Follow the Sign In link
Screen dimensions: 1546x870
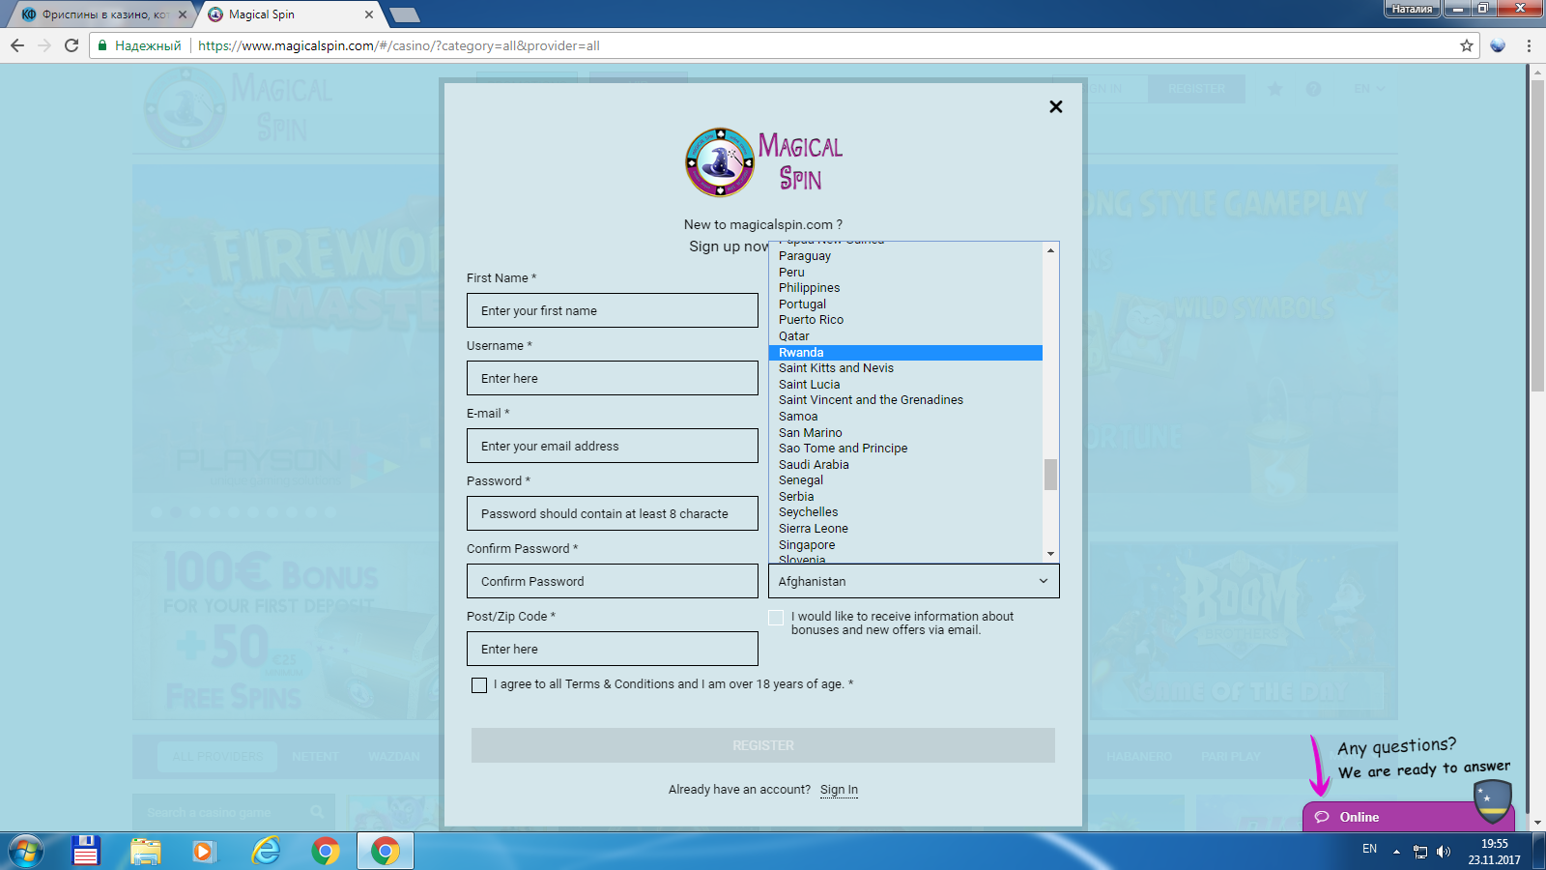coord(839,790)
